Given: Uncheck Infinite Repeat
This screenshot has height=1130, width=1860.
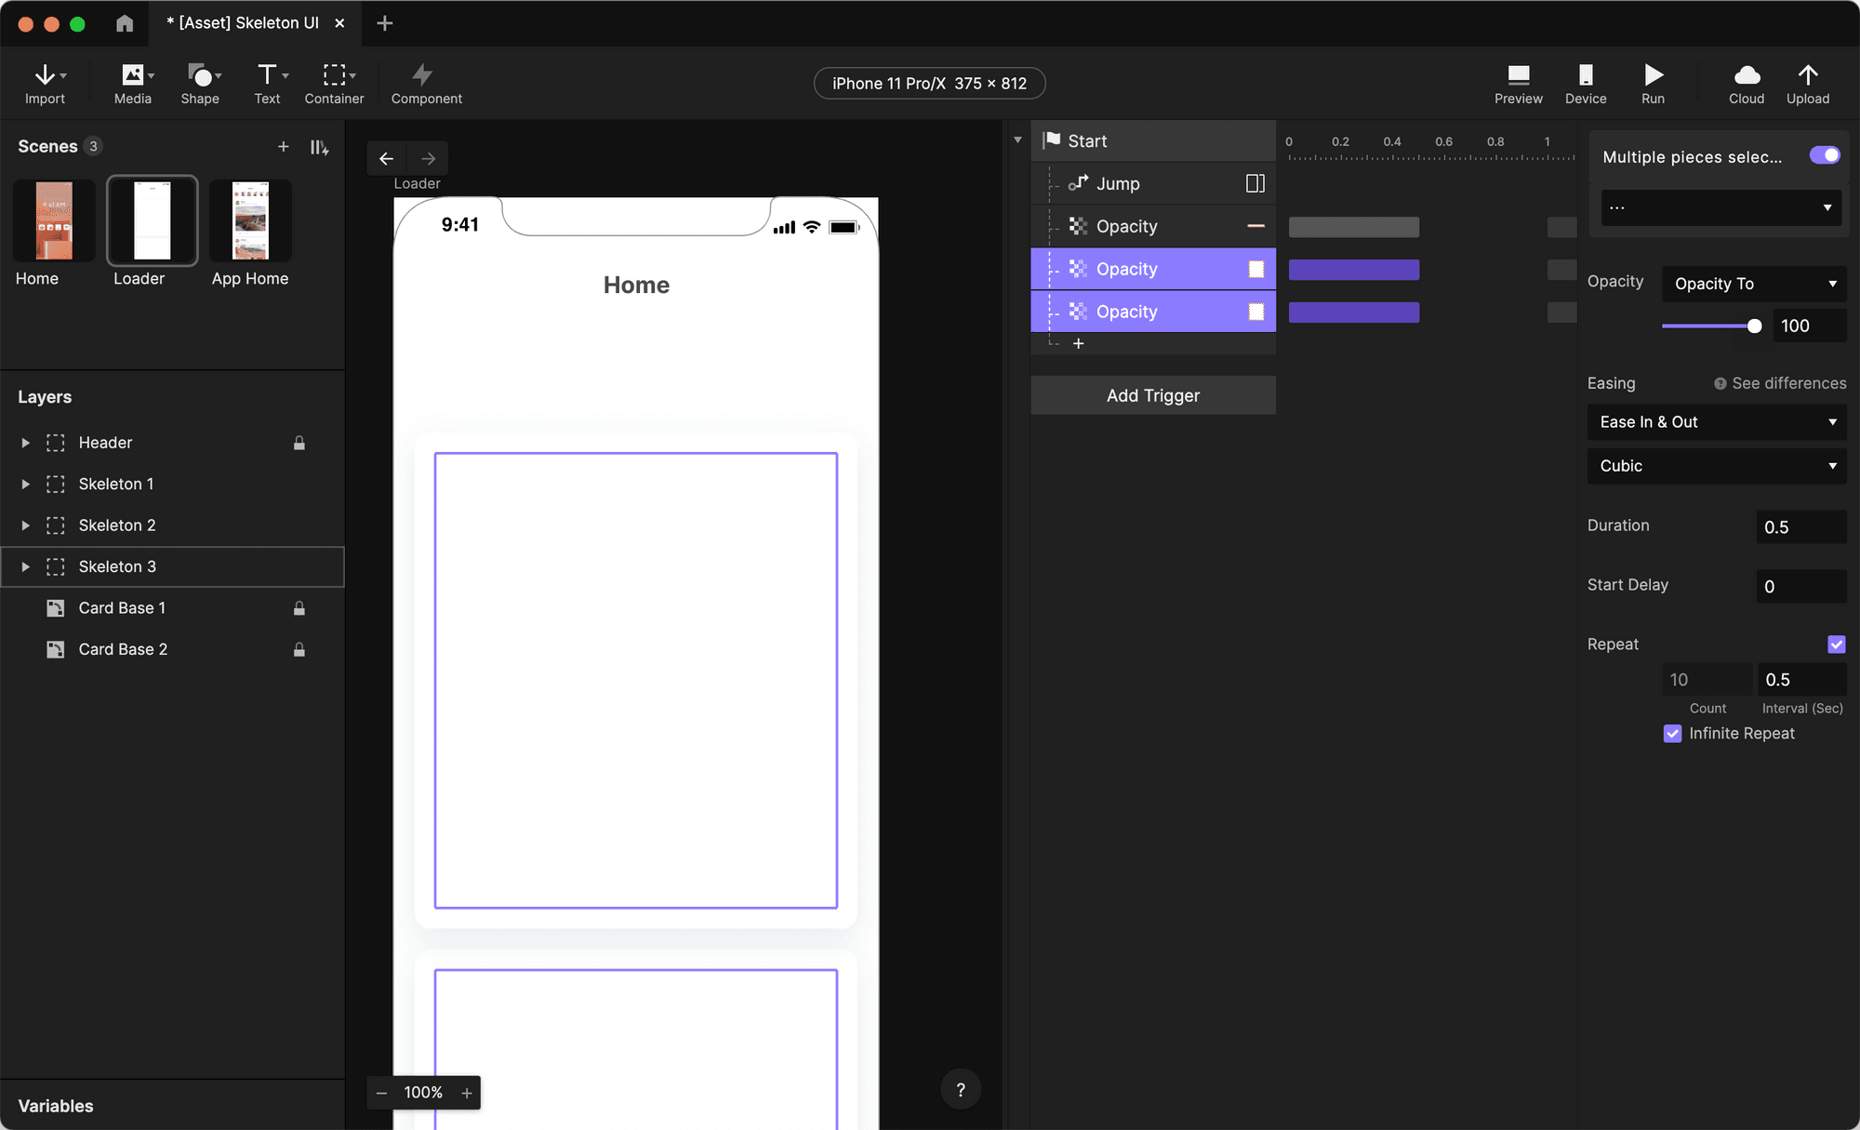Looking at the screenshot, I should tap(1672, 734).
